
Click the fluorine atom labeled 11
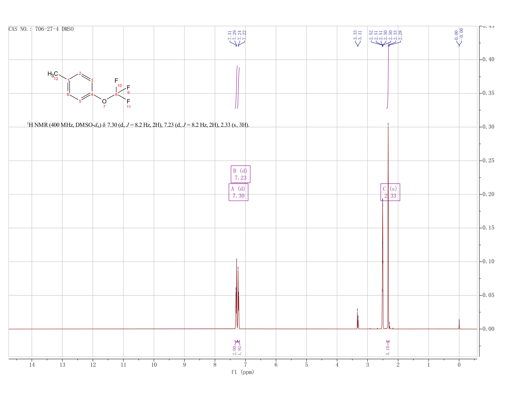(x=128, y=101)
